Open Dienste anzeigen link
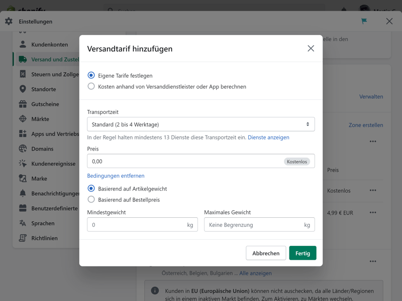The width and height of the screenshot is (402, 301). pos(268,137)
